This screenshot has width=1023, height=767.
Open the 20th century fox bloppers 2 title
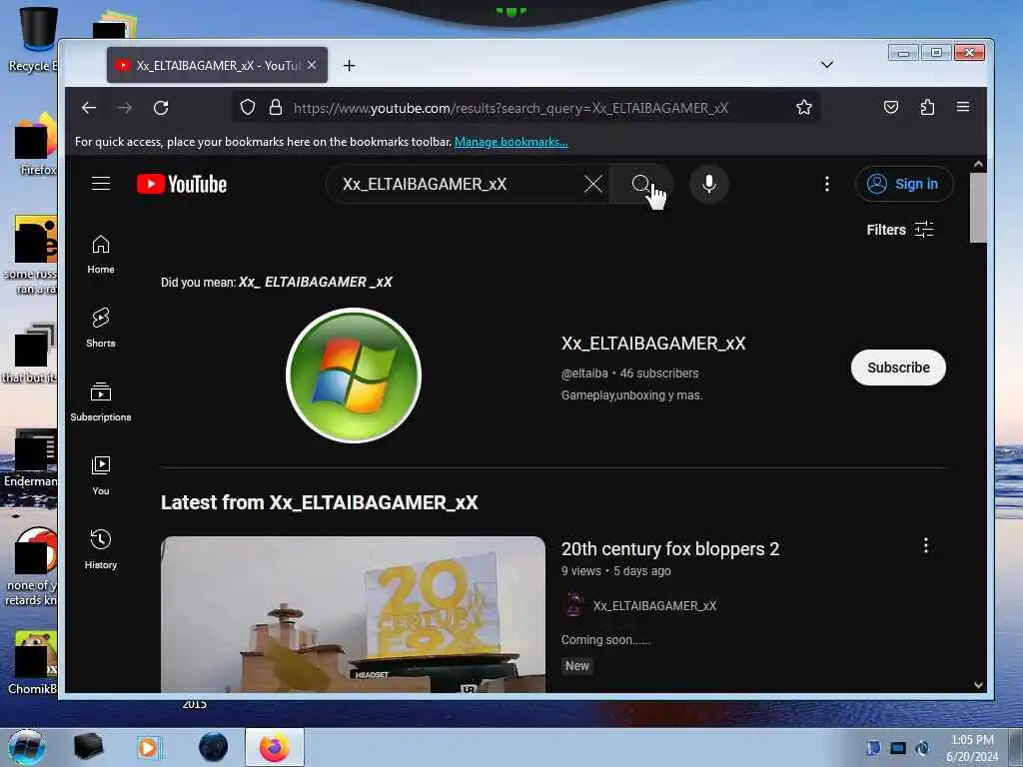pos(670,549)
